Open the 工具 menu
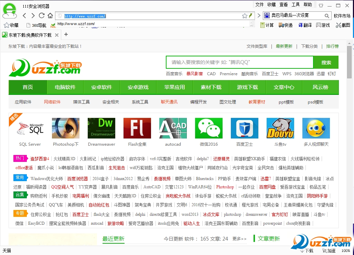The height and width of the screenshot is (255, 354). point(296,4)
